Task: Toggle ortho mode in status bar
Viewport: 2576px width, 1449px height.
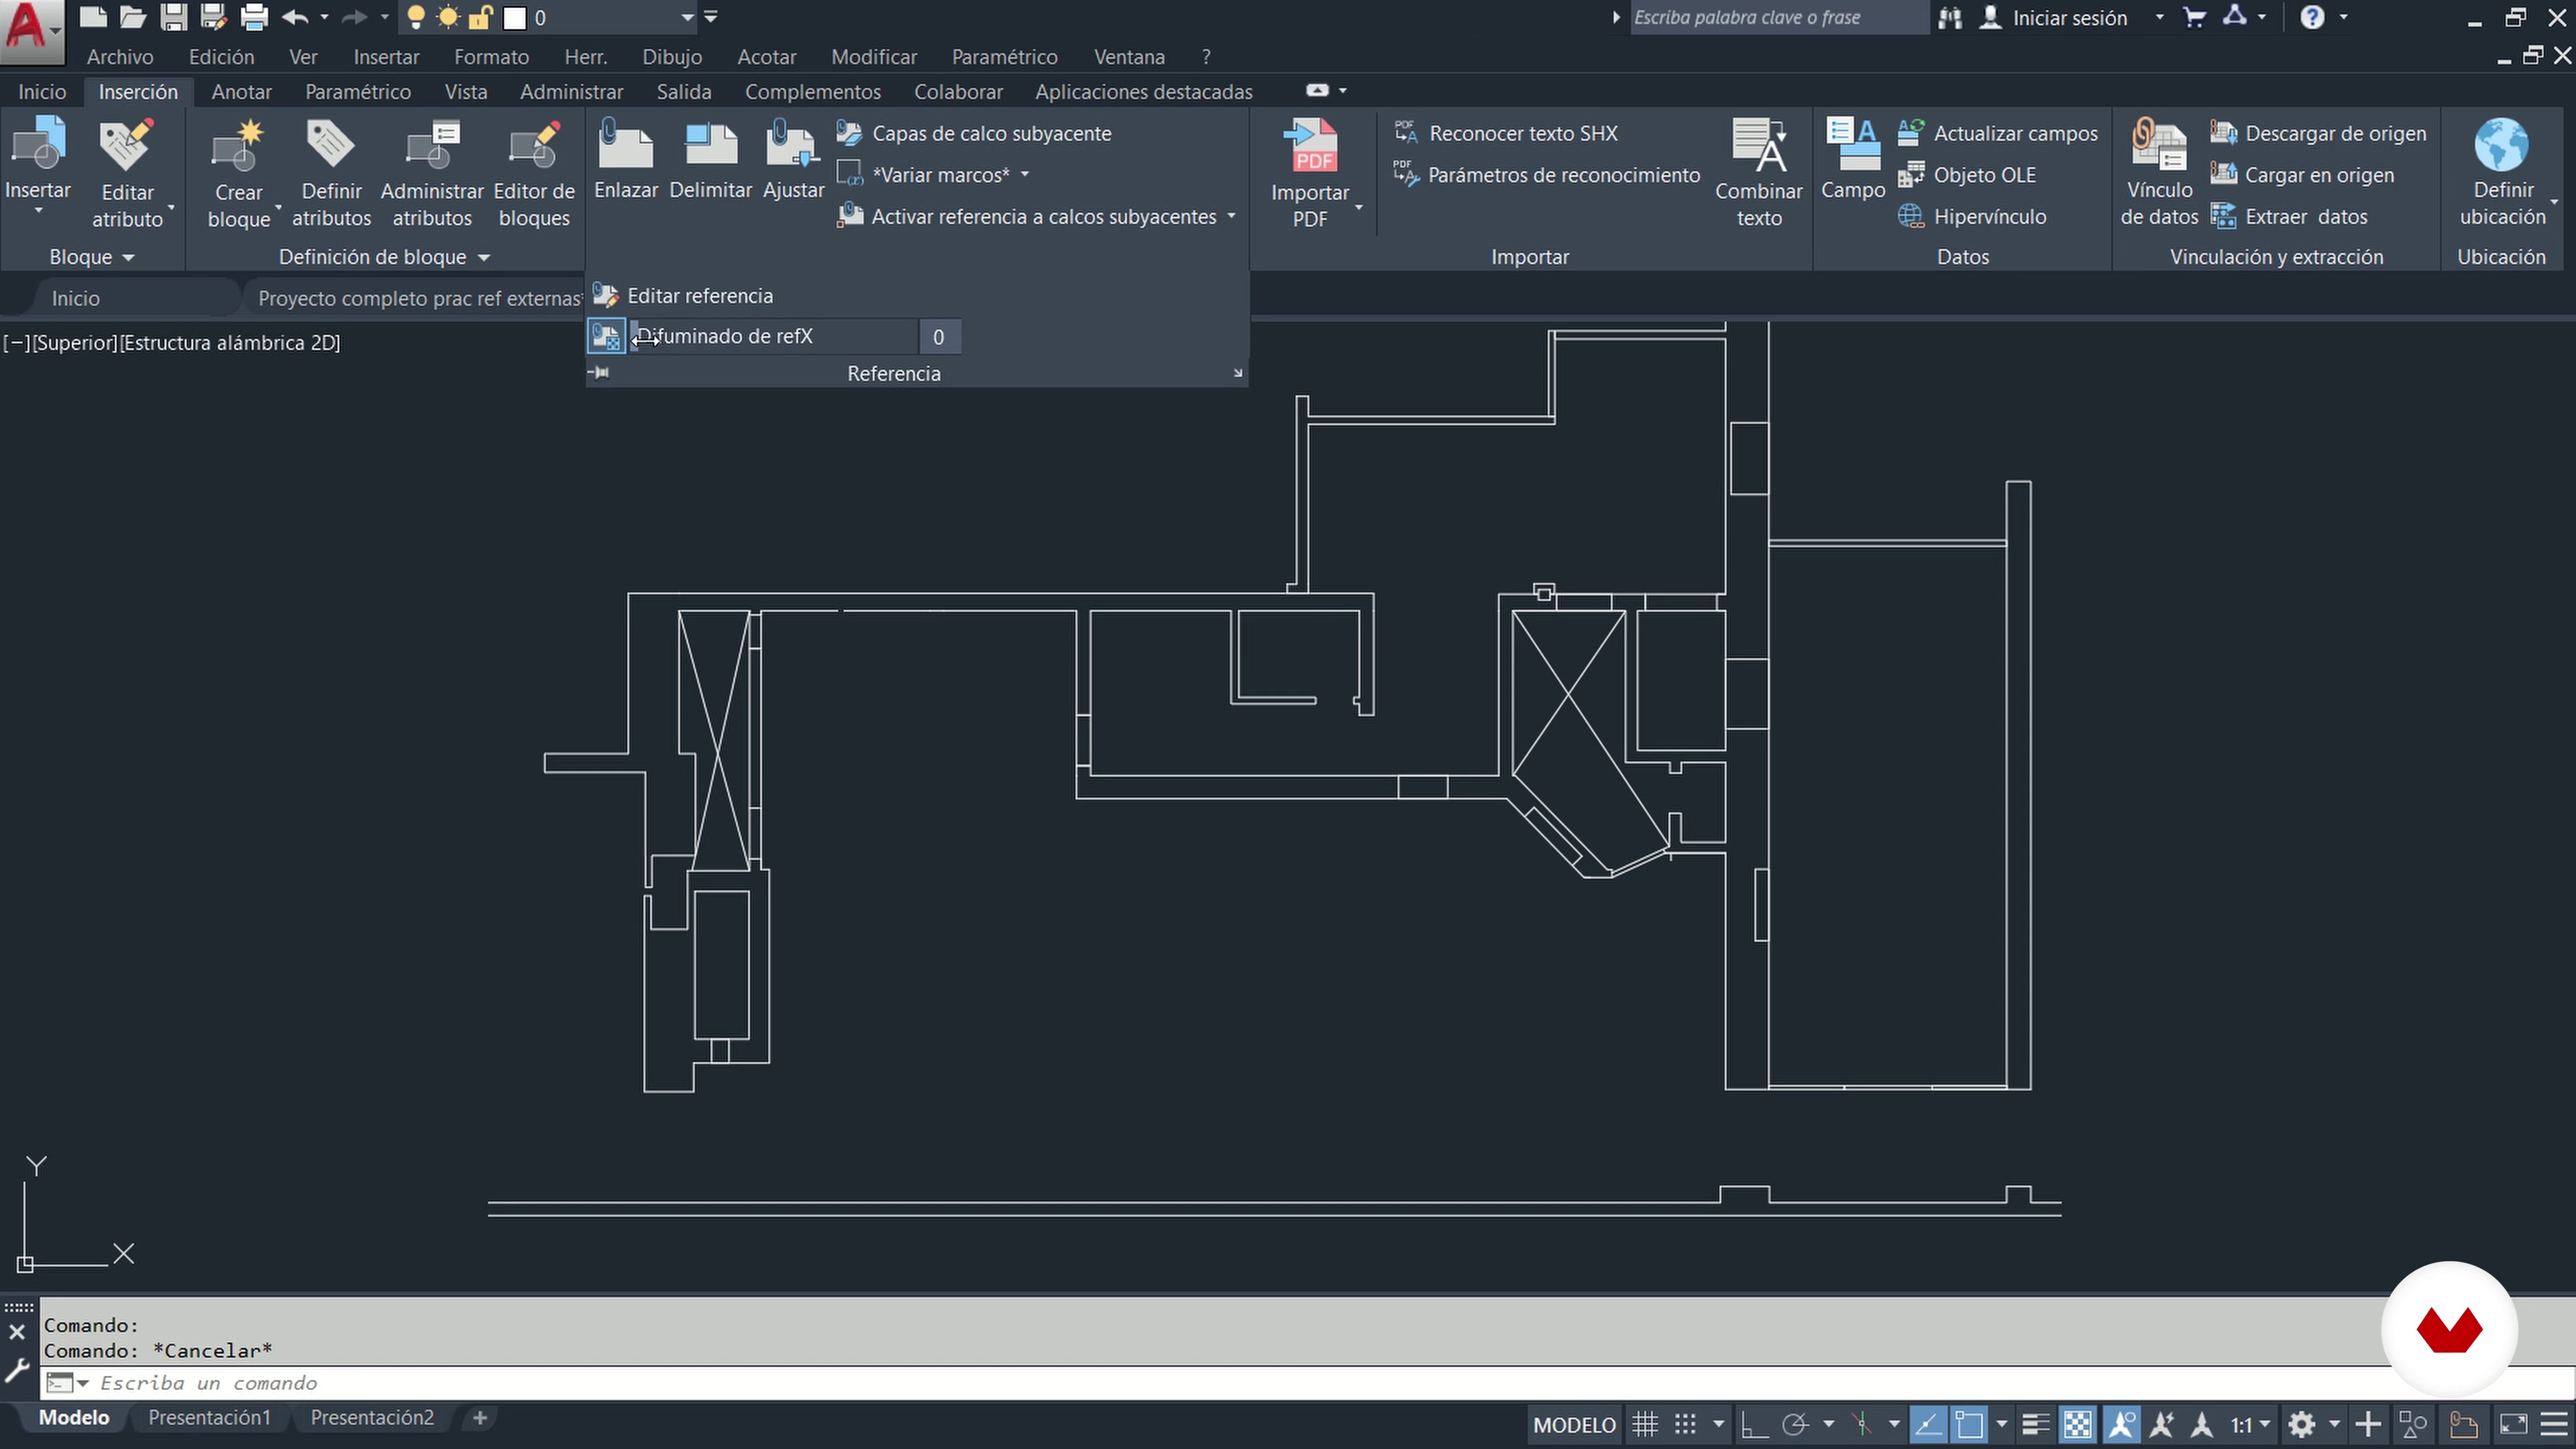Action: coord(1753,1424)
